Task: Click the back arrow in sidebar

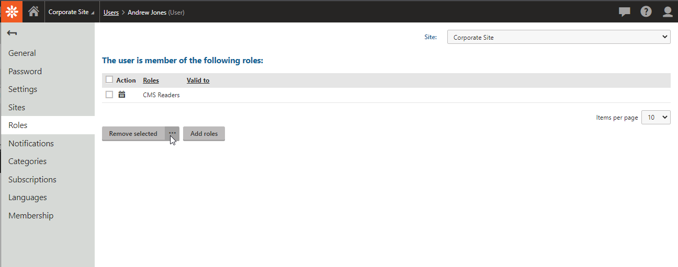Action: (x=12, y=33)
